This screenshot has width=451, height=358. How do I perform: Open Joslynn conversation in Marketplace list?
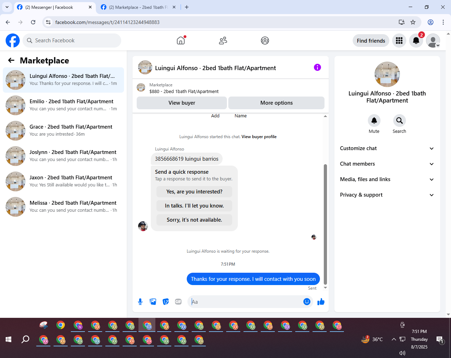click(63, 156)
